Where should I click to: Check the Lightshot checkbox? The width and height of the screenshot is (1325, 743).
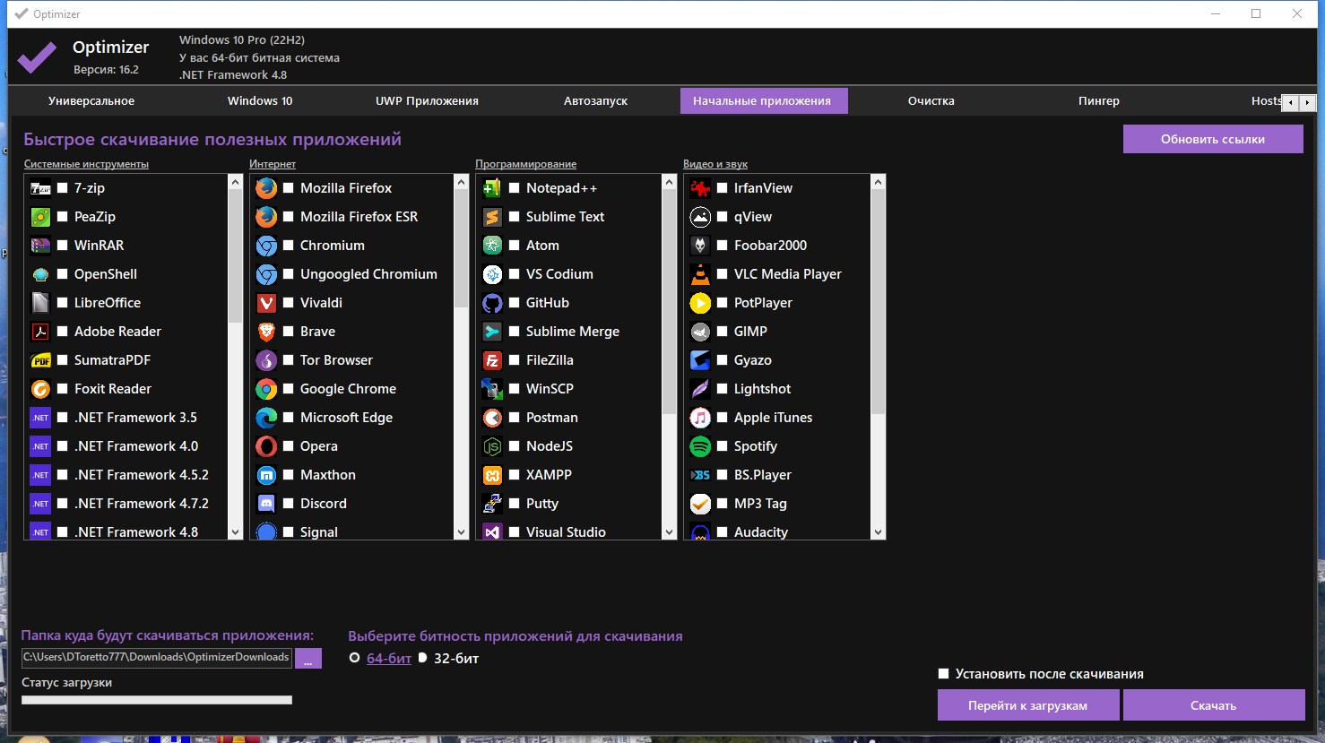[723, 389]
